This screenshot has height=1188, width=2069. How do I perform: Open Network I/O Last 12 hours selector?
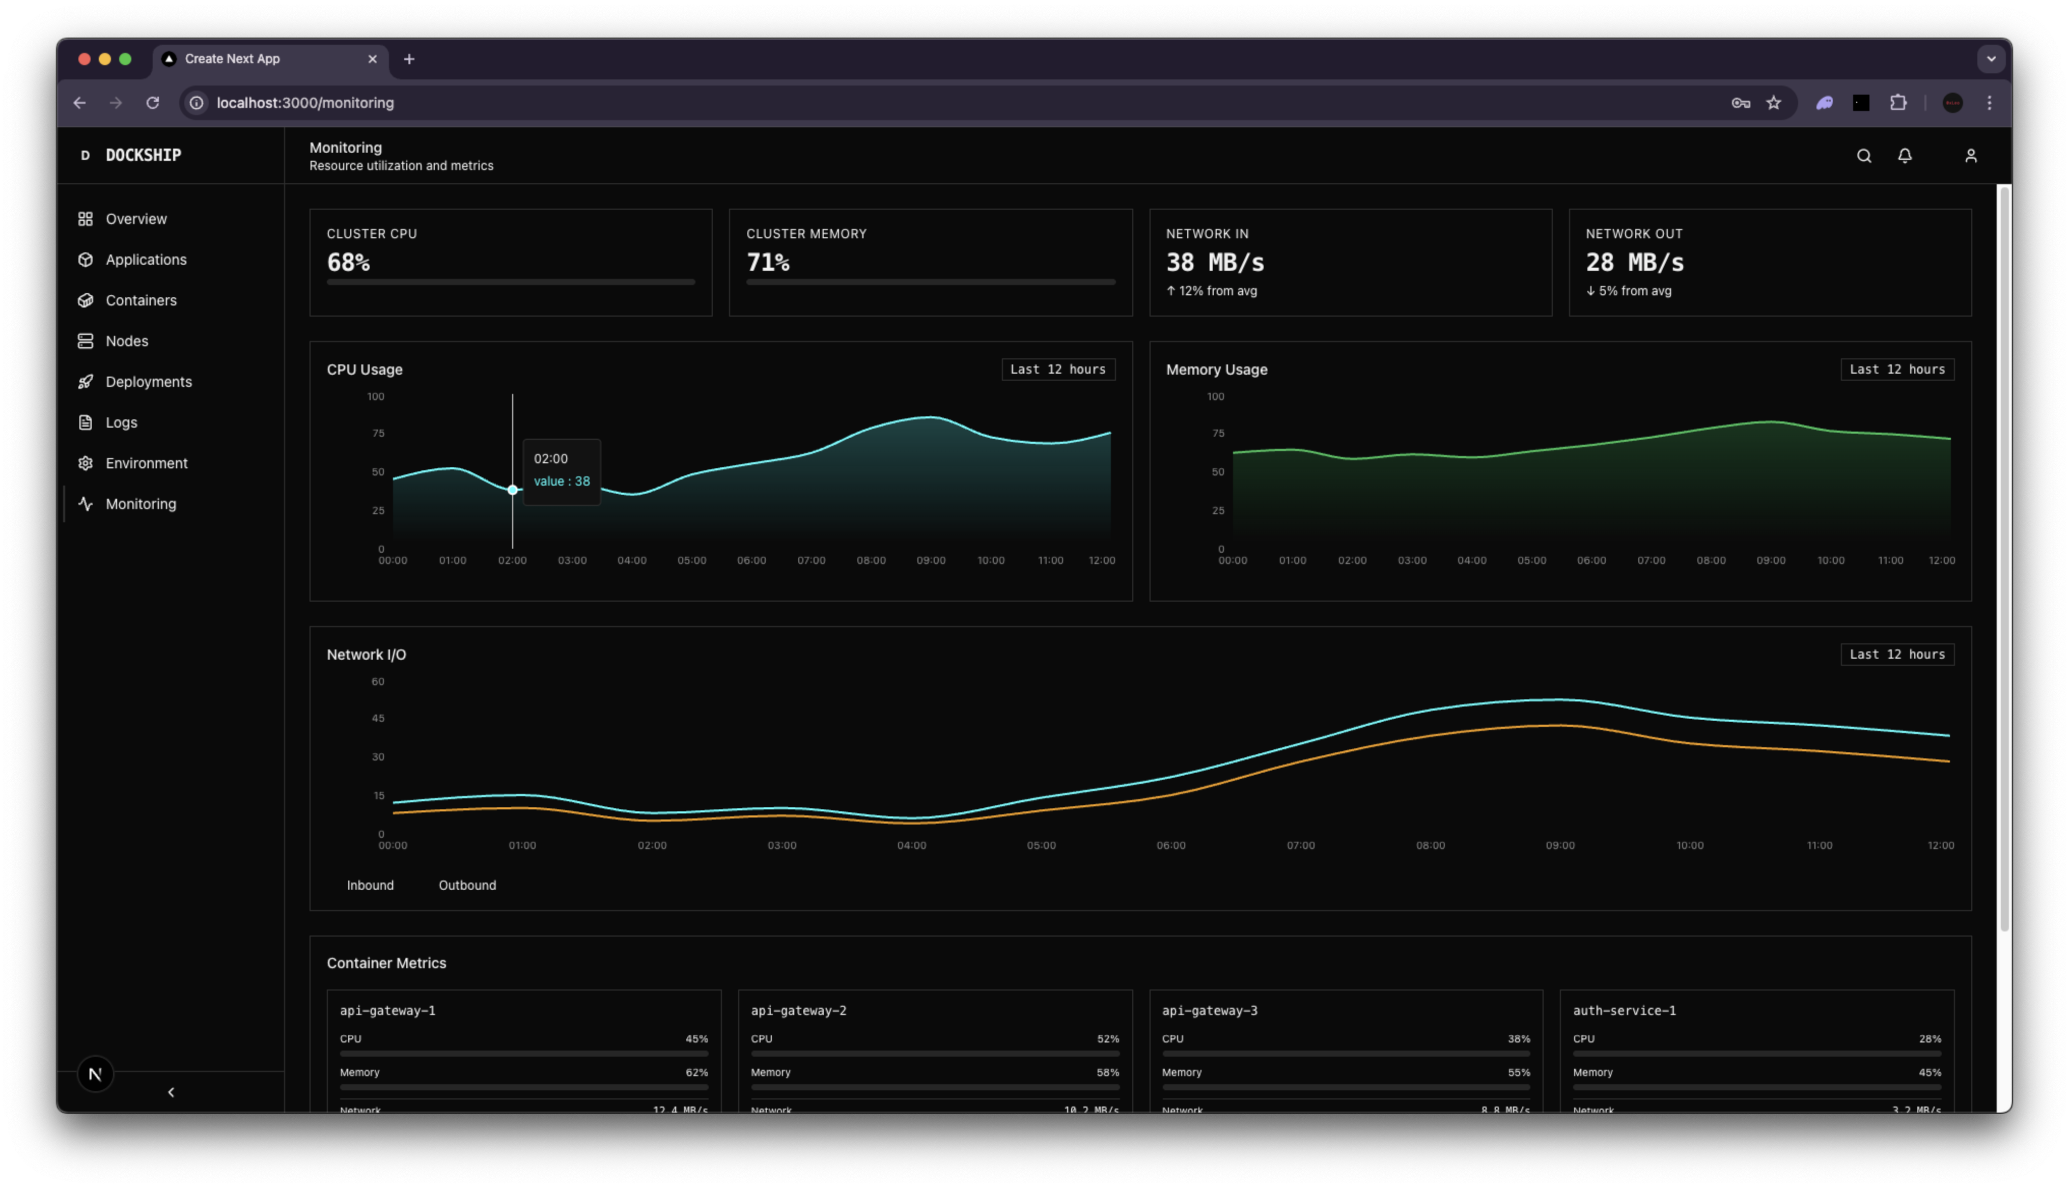point(1897,655)
